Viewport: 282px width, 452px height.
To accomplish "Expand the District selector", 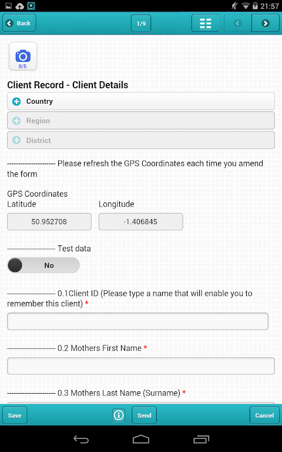I will click(141, 140).
